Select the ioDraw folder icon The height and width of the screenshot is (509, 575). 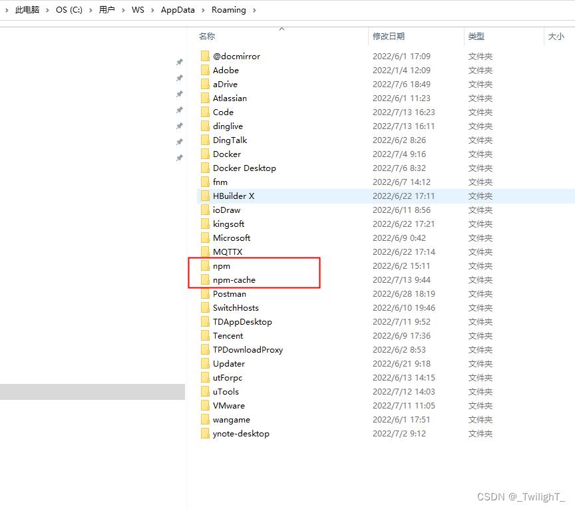(x=205, y=210)
